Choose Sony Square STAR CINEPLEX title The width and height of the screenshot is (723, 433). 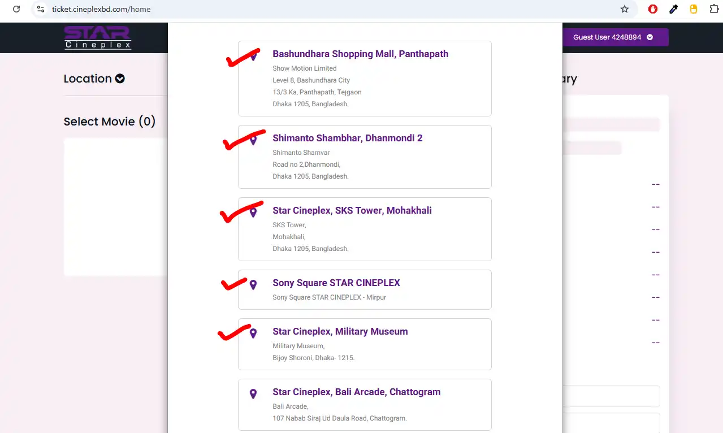(336, 283)
